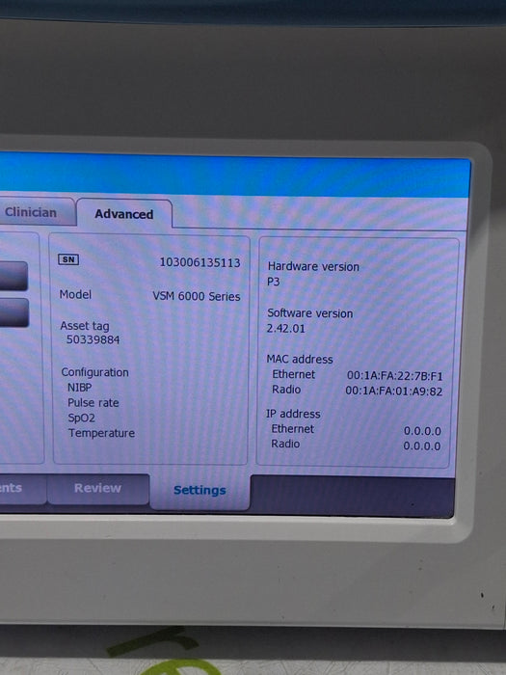Viewport: 506px width, 675px height.
Task: Select the VSM 6000 Series model value
Action: coord(197,297)
